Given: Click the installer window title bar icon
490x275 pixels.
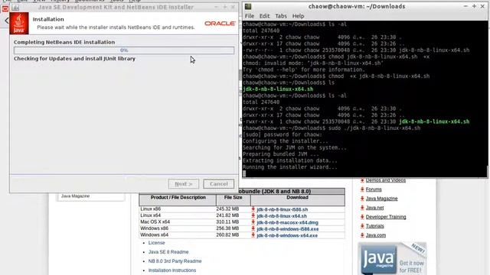Looking at the screenshot, I should pyautogui.click(x=15, y=8).
